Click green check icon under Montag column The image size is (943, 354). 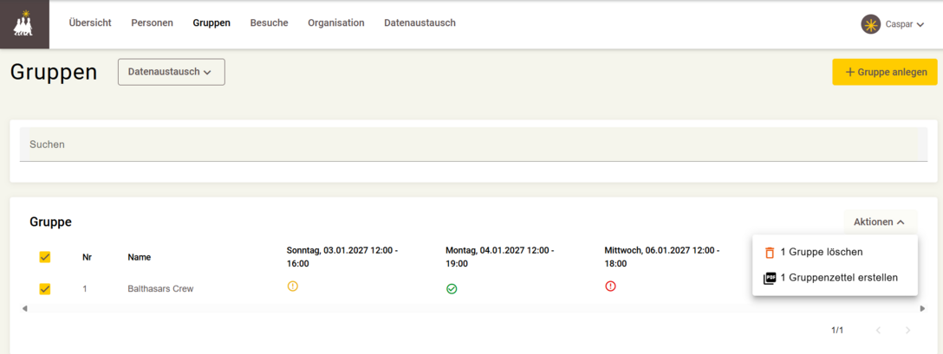(452, 289)
